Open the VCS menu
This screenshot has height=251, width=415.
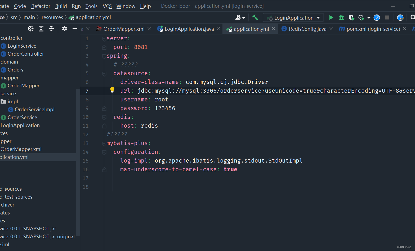(x=107, y=6)
